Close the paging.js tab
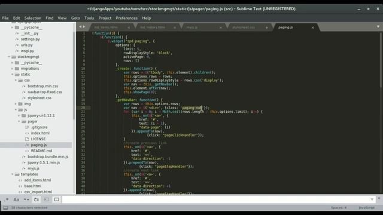 click(312, 27)
